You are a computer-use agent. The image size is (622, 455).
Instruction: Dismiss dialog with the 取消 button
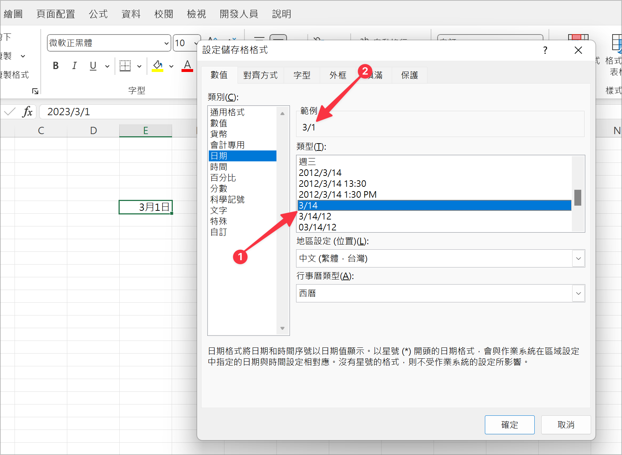point(566,424)
